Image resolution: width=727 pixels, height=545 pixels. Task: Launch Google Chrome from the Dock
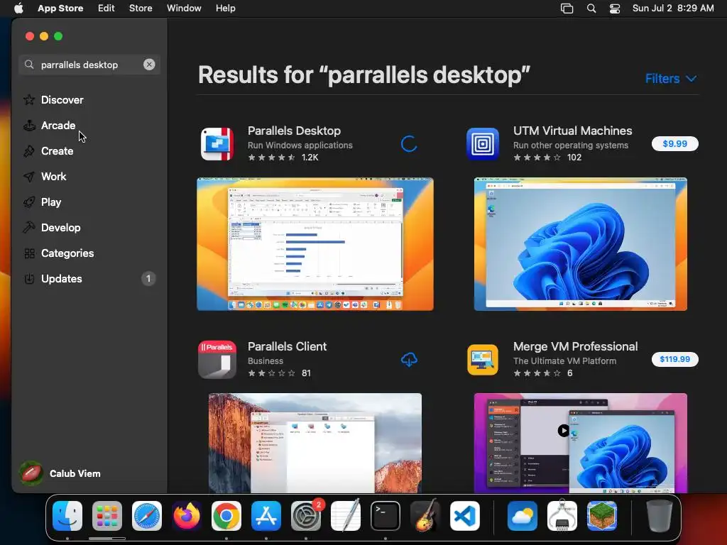tap(226, 516)
